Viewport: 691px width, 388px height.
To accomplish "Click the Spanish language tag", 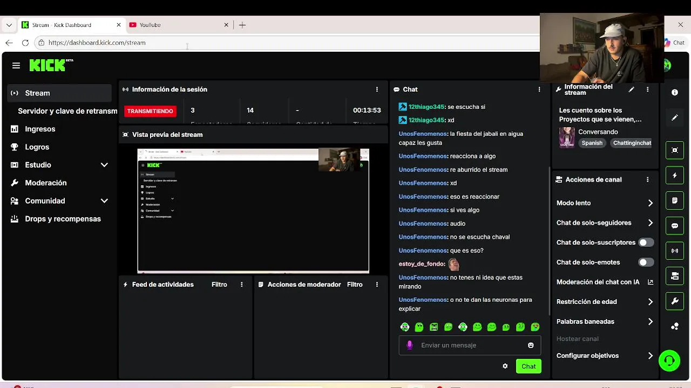I will tap(592, 143).
